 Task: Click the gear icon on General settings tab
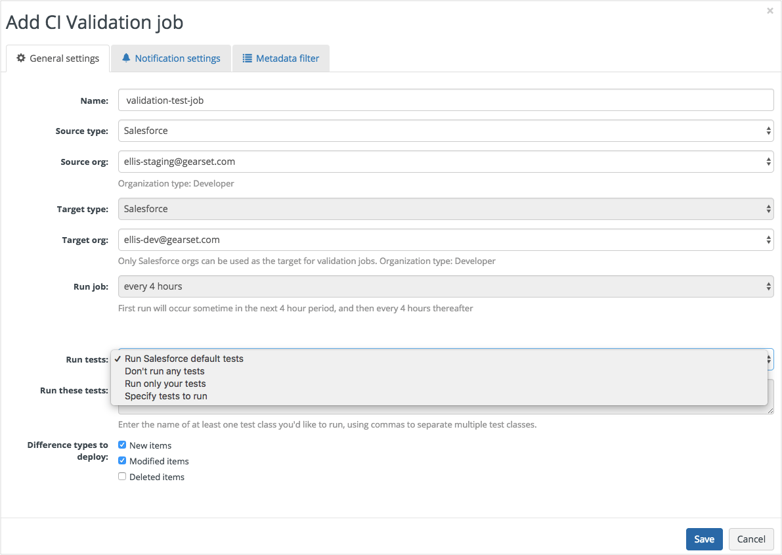click(21, 58)
